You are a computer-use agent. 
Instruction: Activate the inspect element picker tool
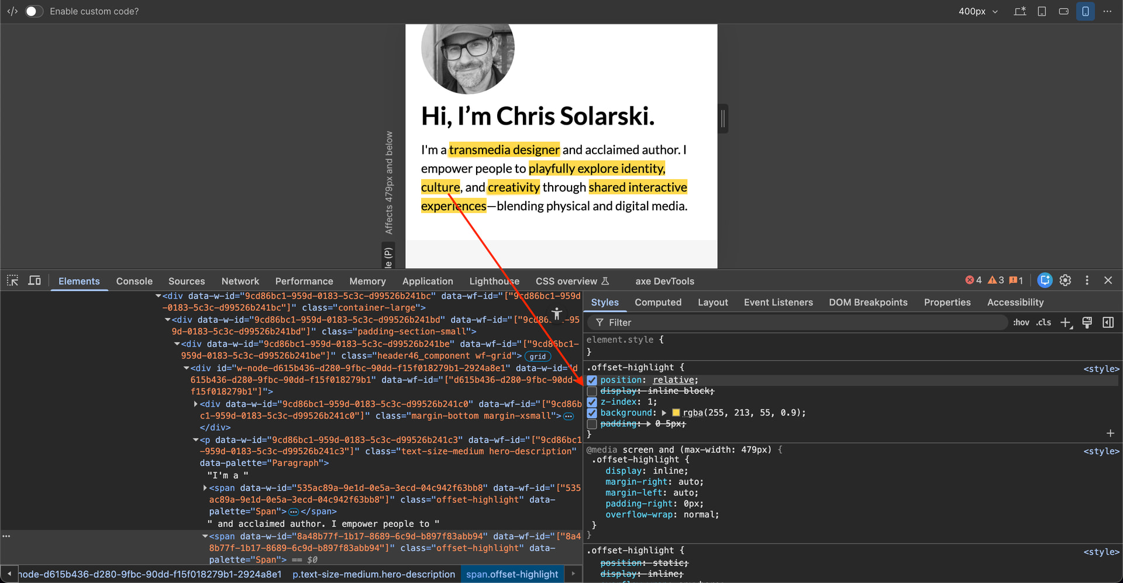(12, 281)
